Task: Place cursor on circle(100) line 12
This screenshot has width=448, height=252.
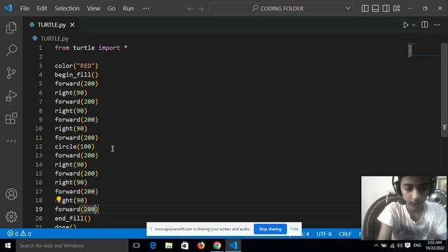Action: click(x=74, y=146)
